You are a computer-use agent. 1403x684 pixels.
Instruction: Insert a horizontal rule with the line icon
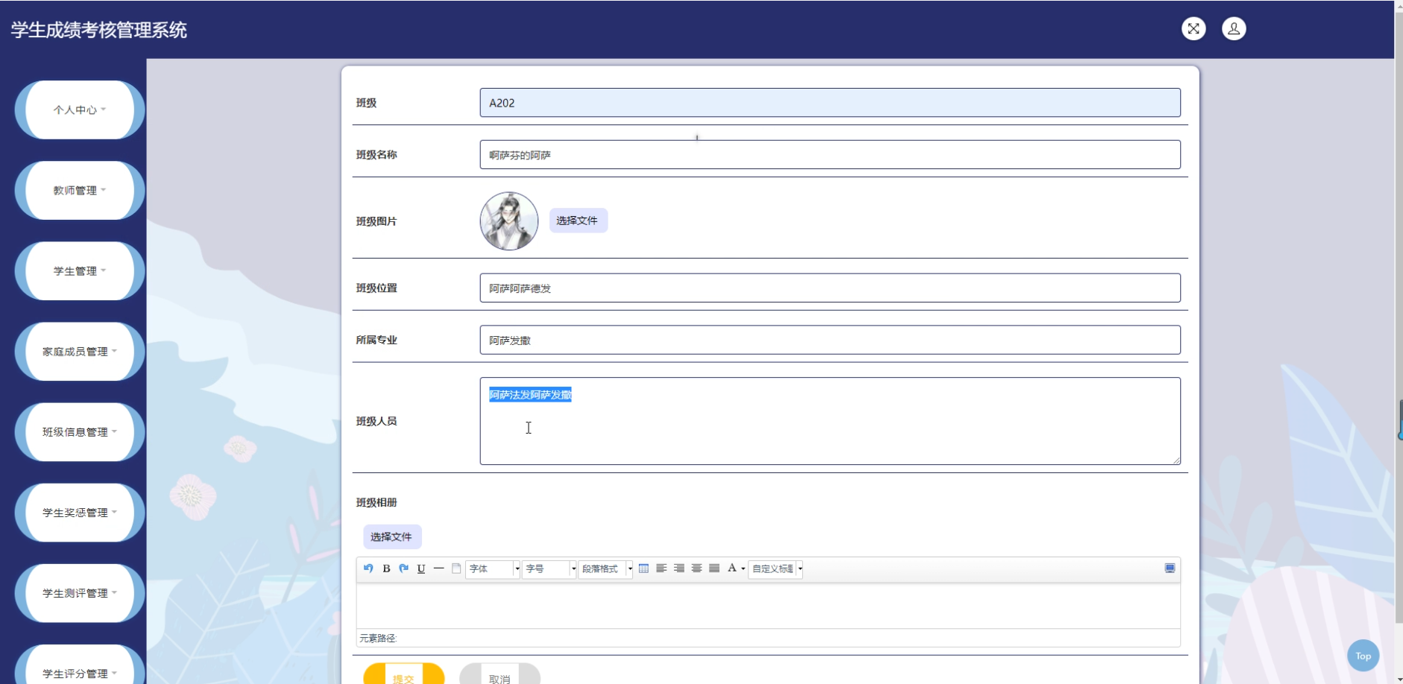point(438,569)
